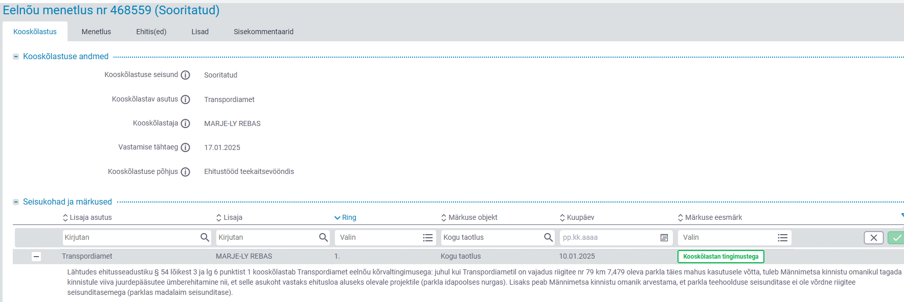The image size is (904, 302).
Task: Open the Sisekommentaarid tab
Action: click(263, 32)
